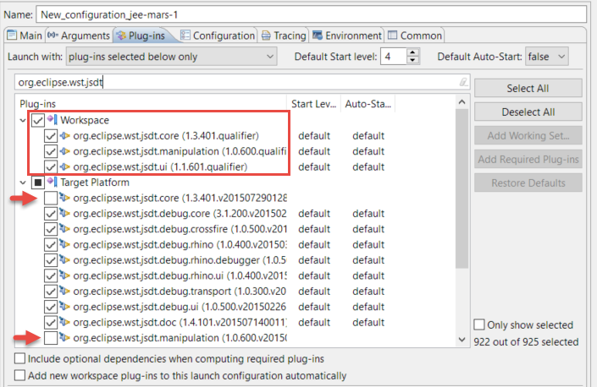Viewport: 597px width, 387px height.
Task: Click the Common tab icon
Action: coord(393,35)
